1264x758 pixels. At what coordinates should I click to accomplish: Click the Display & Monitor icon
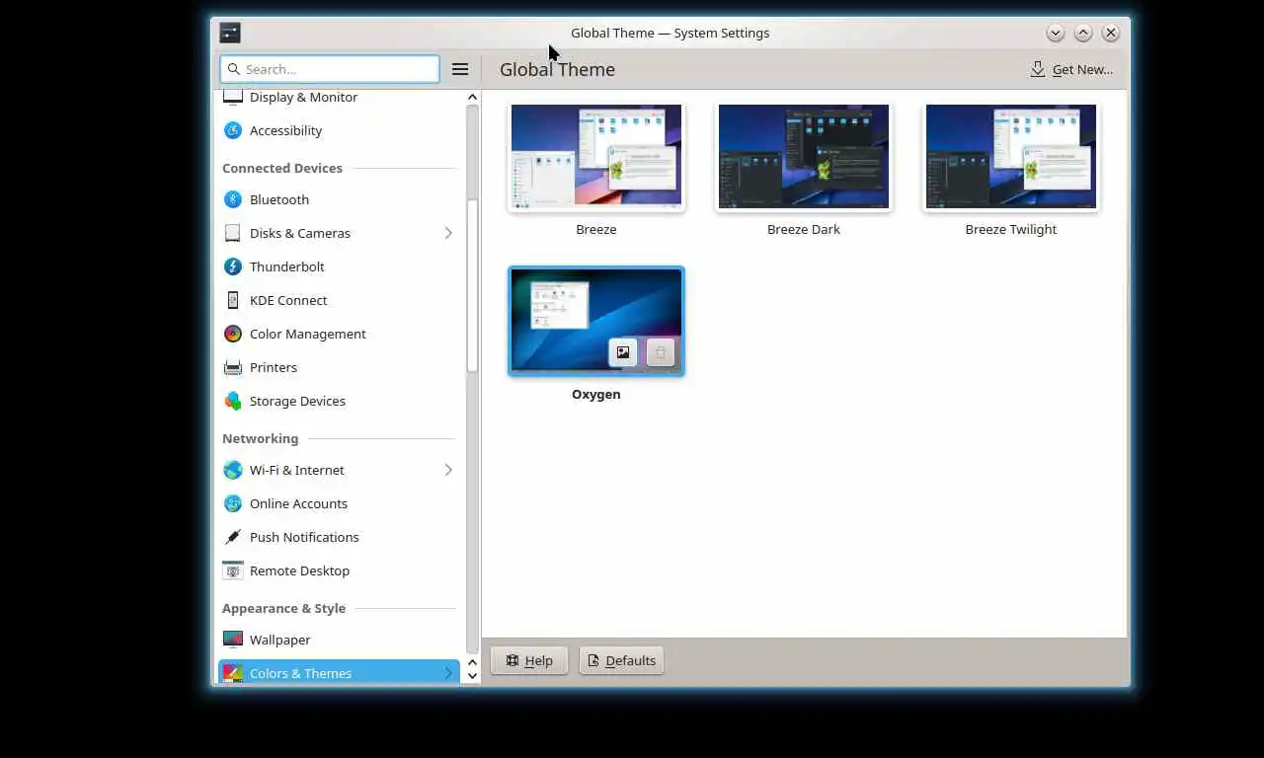[x=232, y=97]
